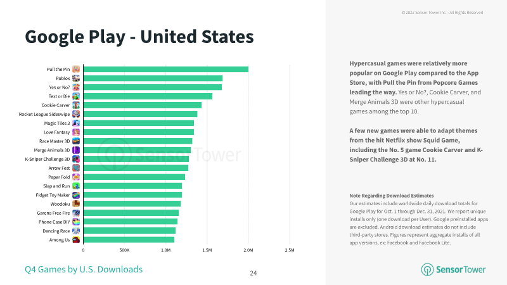This screenshot has width=507, height=285.
Task: Click the Sensor Tower logo icon
Action: (x=427, y=270)
